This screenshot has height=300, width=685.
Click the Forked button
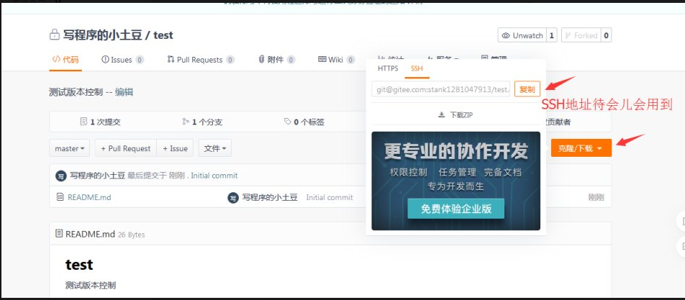[x=581, y=35]
